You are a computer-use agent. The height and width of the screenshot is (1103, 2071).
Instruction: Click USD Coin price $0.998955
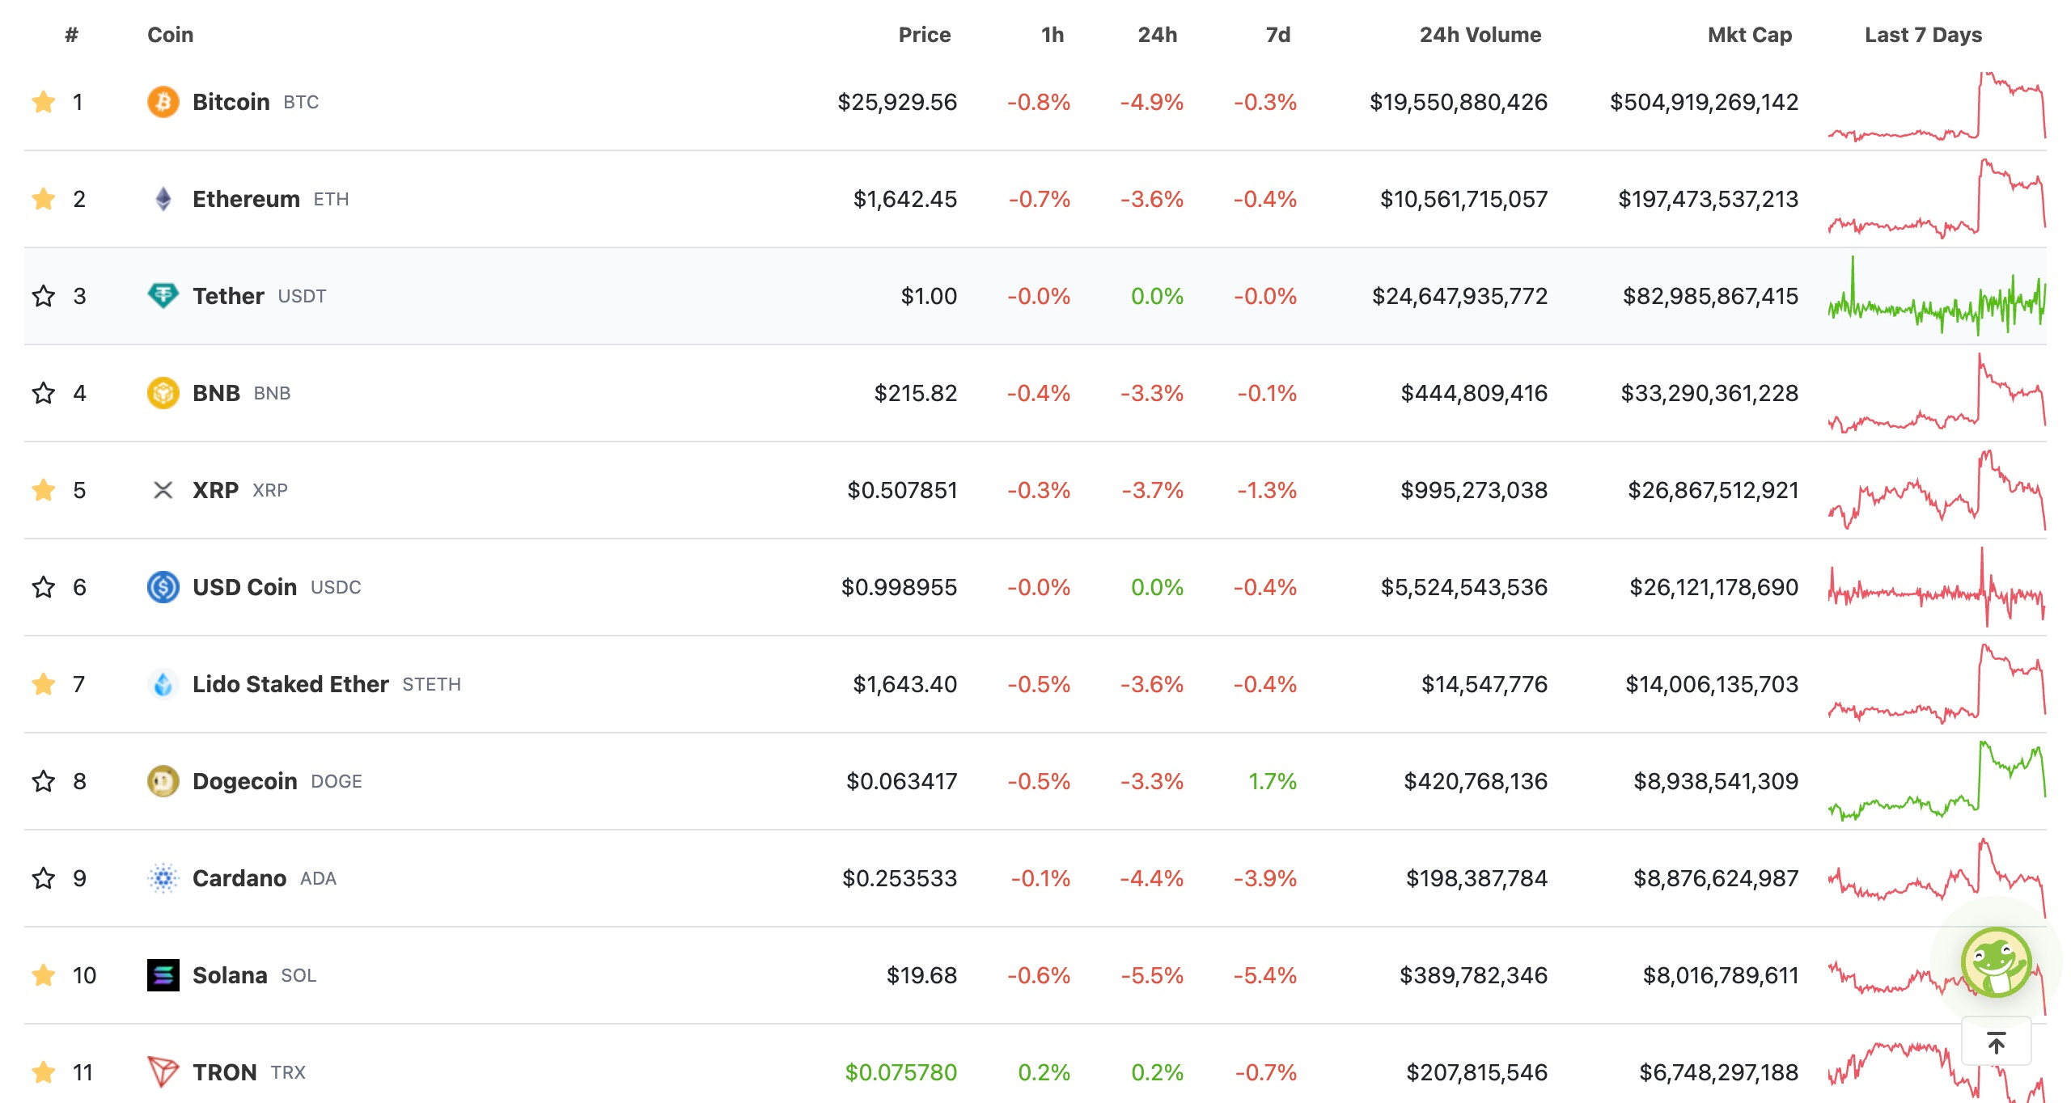point(900,587)
